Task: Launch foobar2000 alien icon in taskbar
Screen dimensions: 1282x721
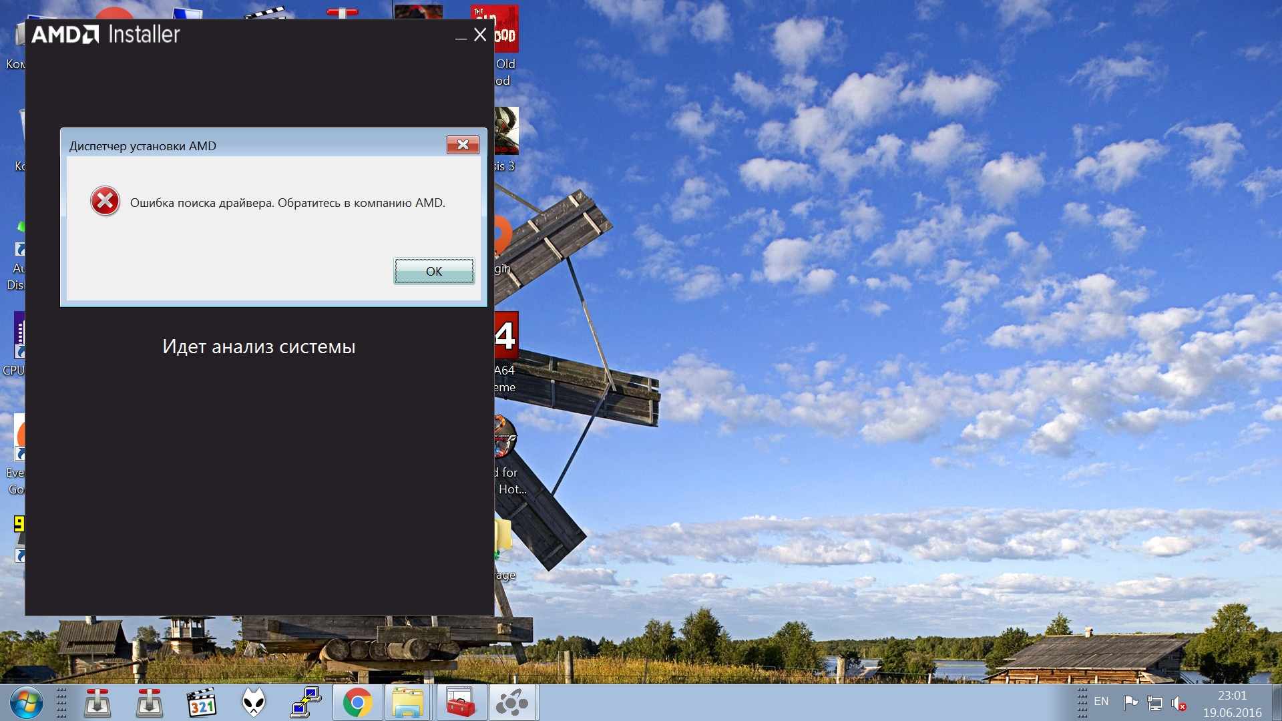Action: point(254,703)
